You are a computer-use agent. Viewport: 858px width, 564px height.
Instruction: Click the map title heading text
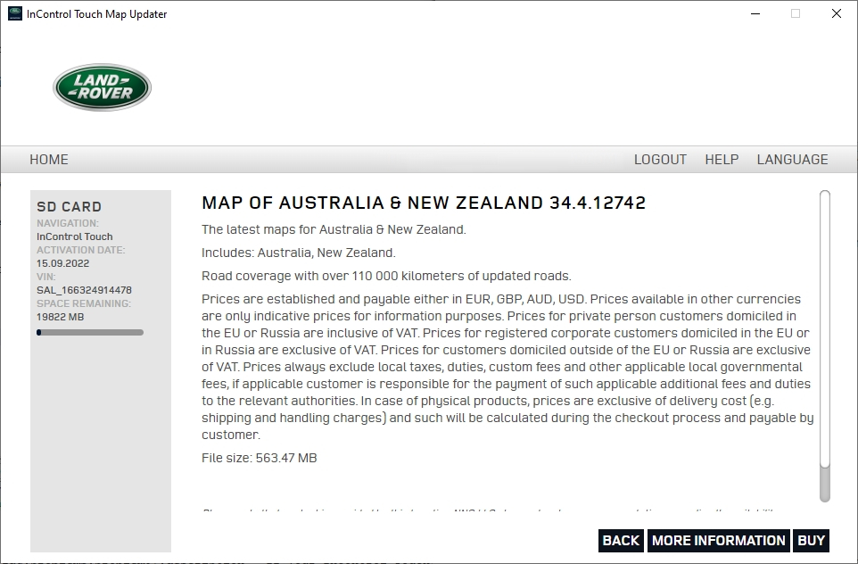click(x=424, y=203)
